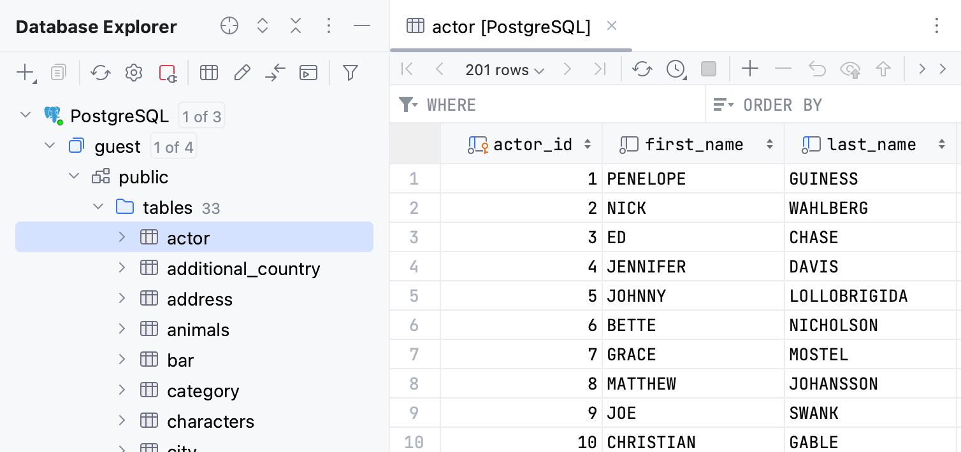Screen dimensions: 961x452
Task: Sort rows by the first_name column header
Action: (x=694, y=144)
